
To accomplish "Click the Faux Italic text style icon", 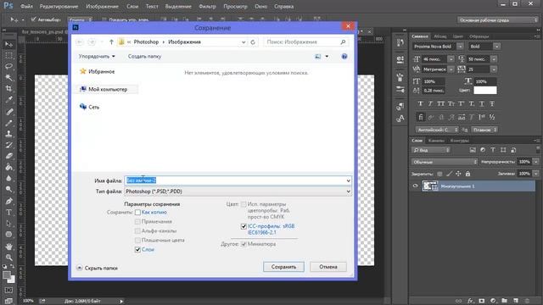I will [430, 103].
